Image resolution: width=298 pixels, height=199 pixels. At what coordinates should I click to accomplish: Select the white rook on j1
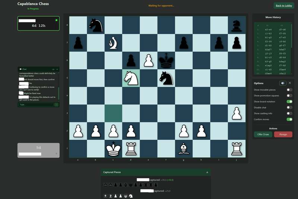(x=237, y=149)
